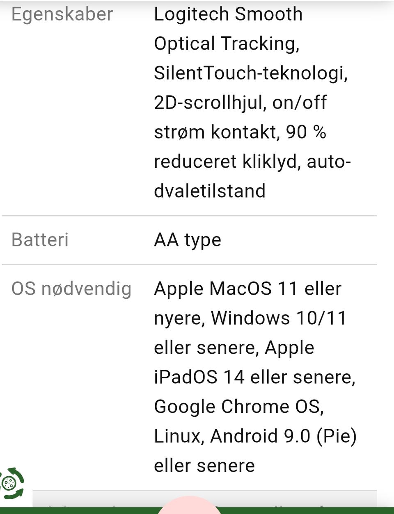The width and height of the screenshot is (394, 514).
Task: Click the SilentTouch-teknologi text
Action: (250, 73)
